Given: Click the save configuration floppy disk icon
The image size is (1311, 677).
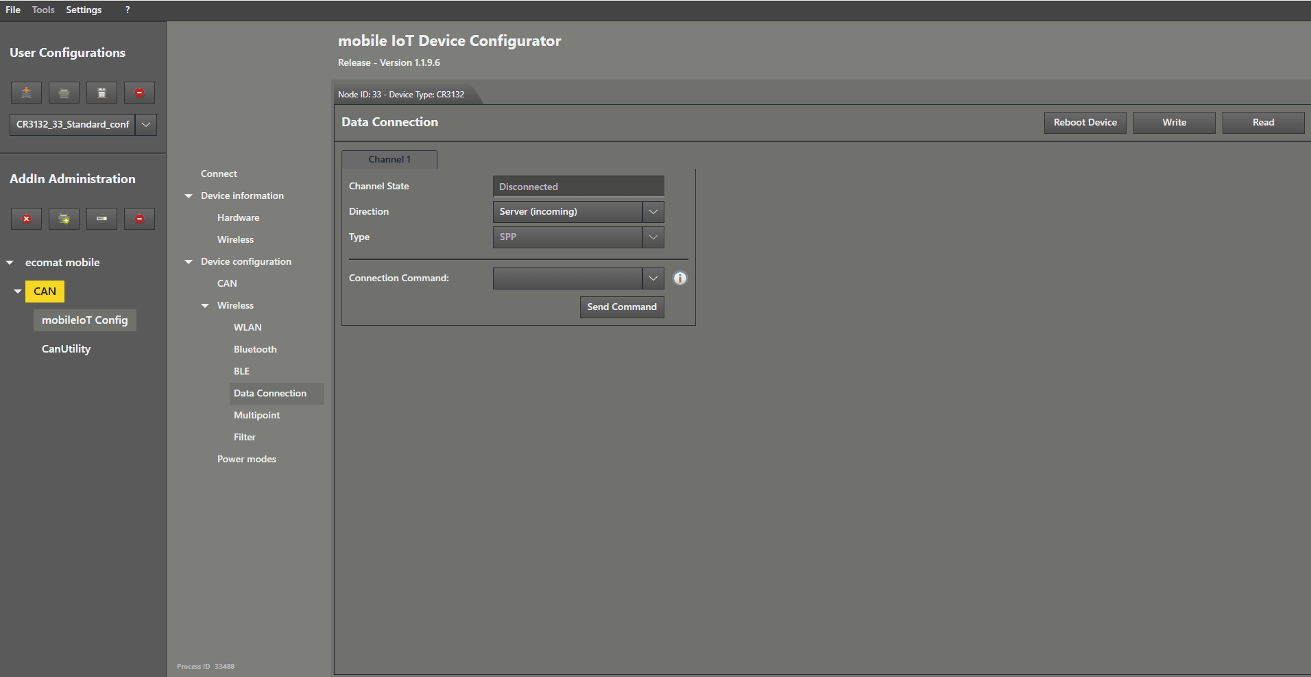Looking at the screenshot, I should pyautogui.click(x=101, y=93).
